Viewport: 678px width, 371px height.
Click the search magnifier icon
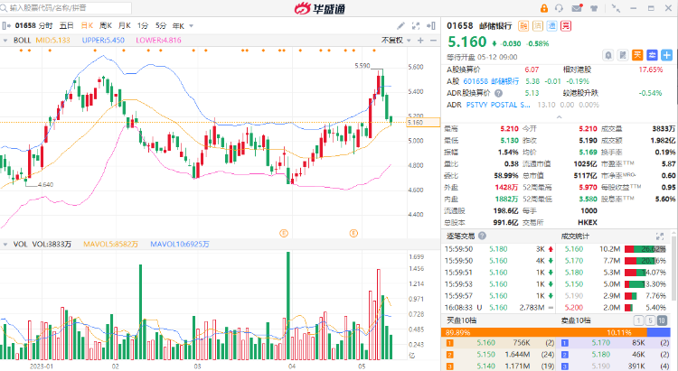(x=4, y=8)
